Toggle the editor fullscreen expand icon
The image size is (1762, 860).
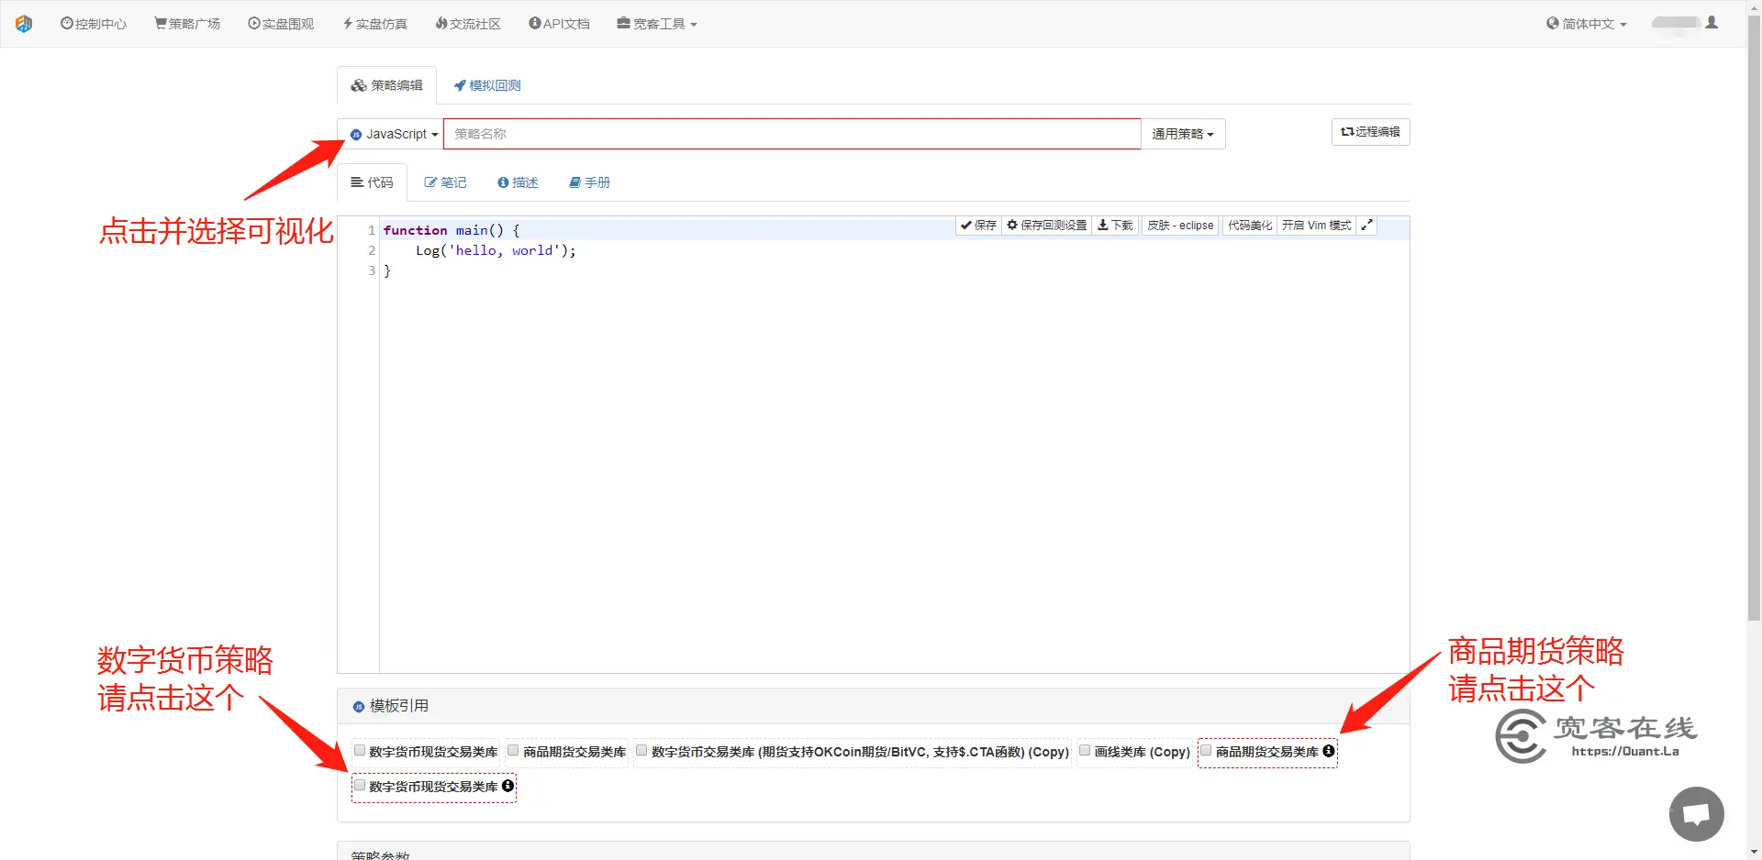pyautogui.click(x=1366, y=226)
